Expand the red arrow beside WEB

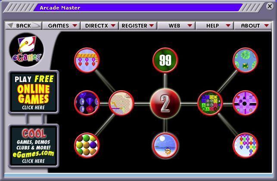tap(190, 25)
